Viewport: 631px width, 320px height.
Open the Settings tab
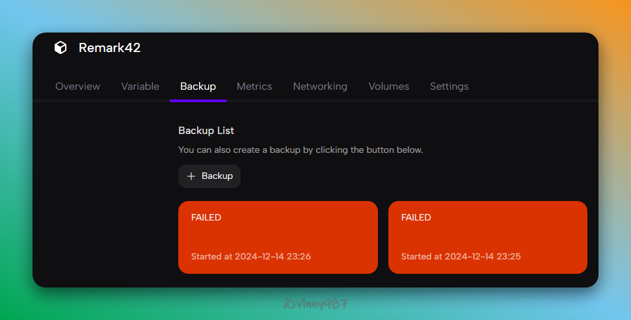[449, 87]
